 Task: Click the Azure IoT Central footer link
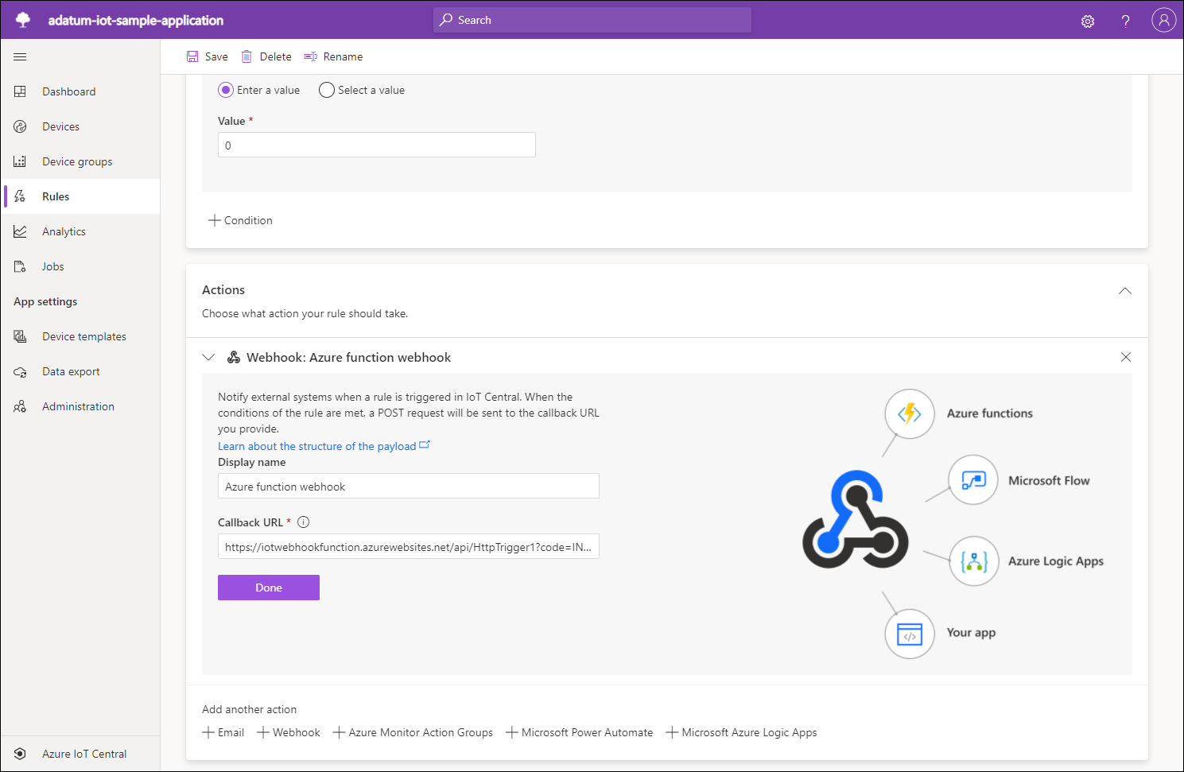point(80,754)
